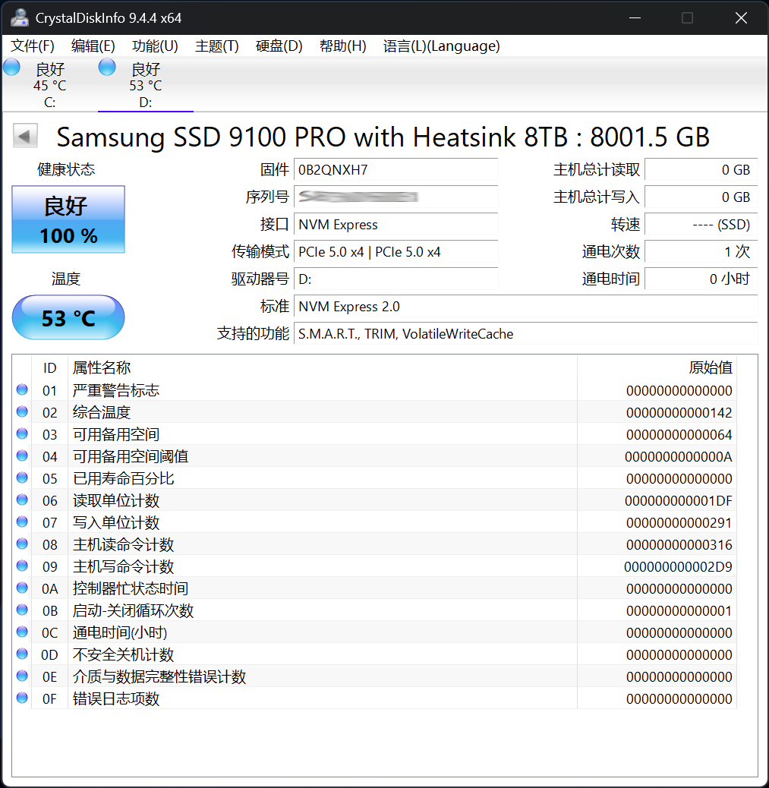Select the blue health indicator above drive C:

coord(11,67)
